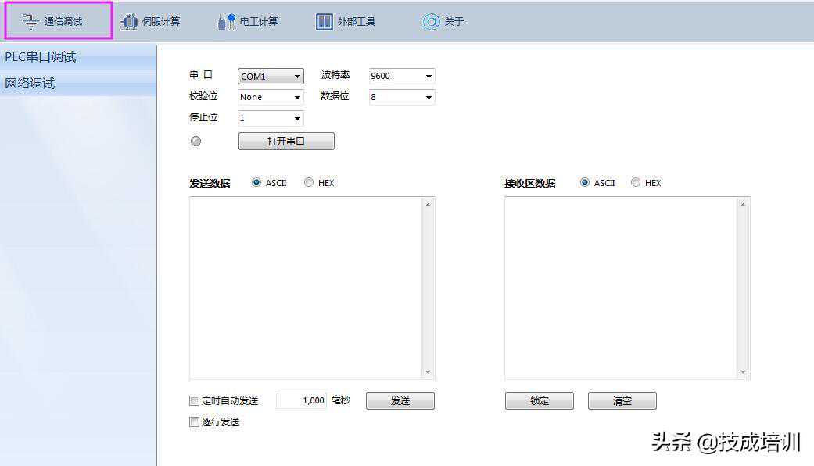Click the 打开串口 button
The height and width of the screenshot is (466, 814).
click(286, 142)
